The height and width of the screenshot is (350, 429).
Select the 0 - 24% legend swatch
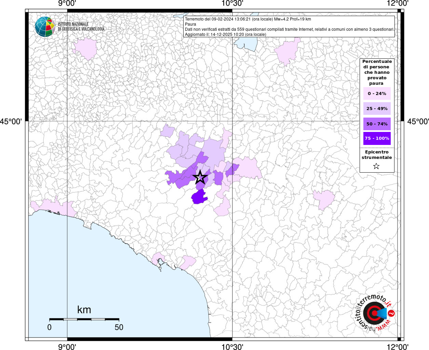pyautogui.click(x=377, y=93)
